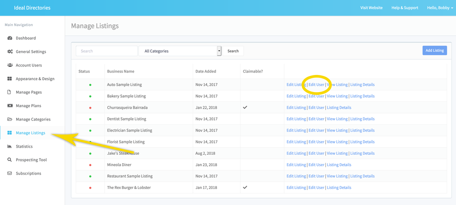Viewport: 456px width, 205px height.
Task: Open Listing Details for Electrician Sample Listing
Action: tap(362, 130)
